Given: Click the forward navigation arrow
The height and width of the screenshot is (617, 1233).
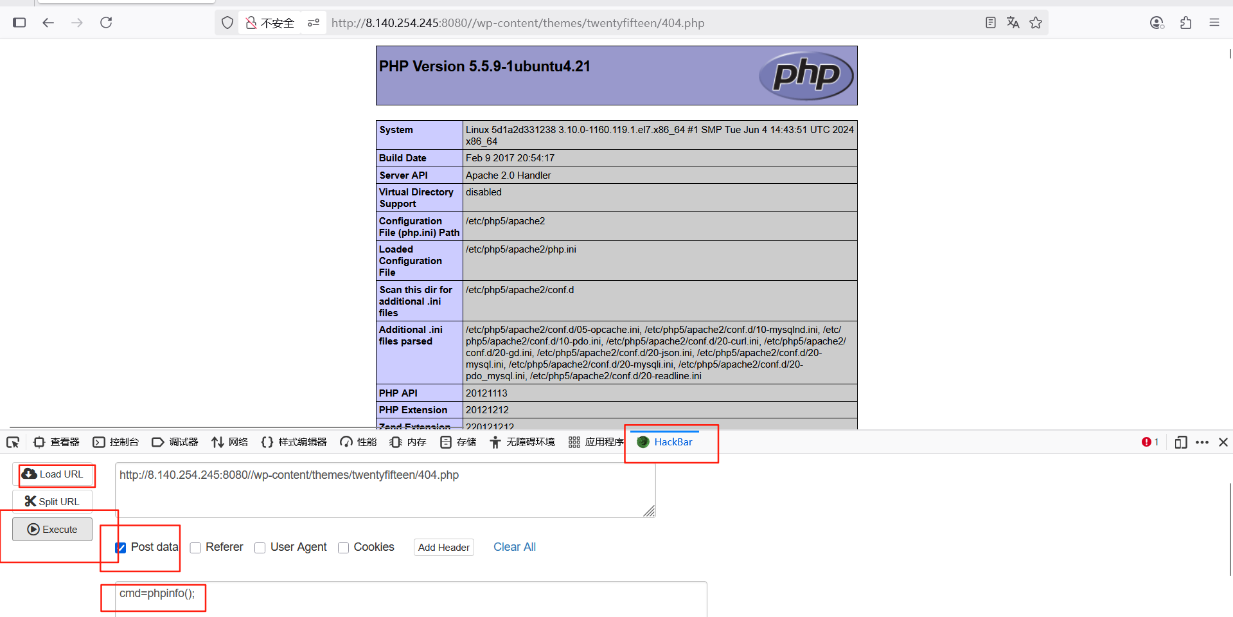Looking at the screenshot, I should (77, 22).
